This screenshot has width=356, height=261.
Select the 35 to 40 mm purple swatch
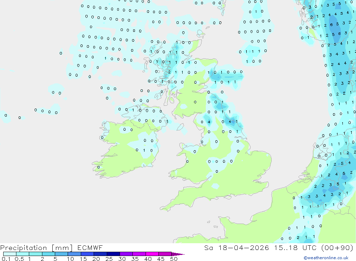(x=139, y=254)
